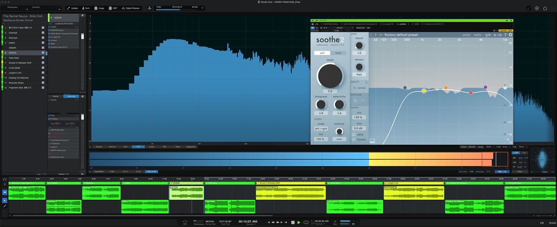Open the stereo mode left | right dropdown
The height and width of the screenshot is (227, 557).
321,129
